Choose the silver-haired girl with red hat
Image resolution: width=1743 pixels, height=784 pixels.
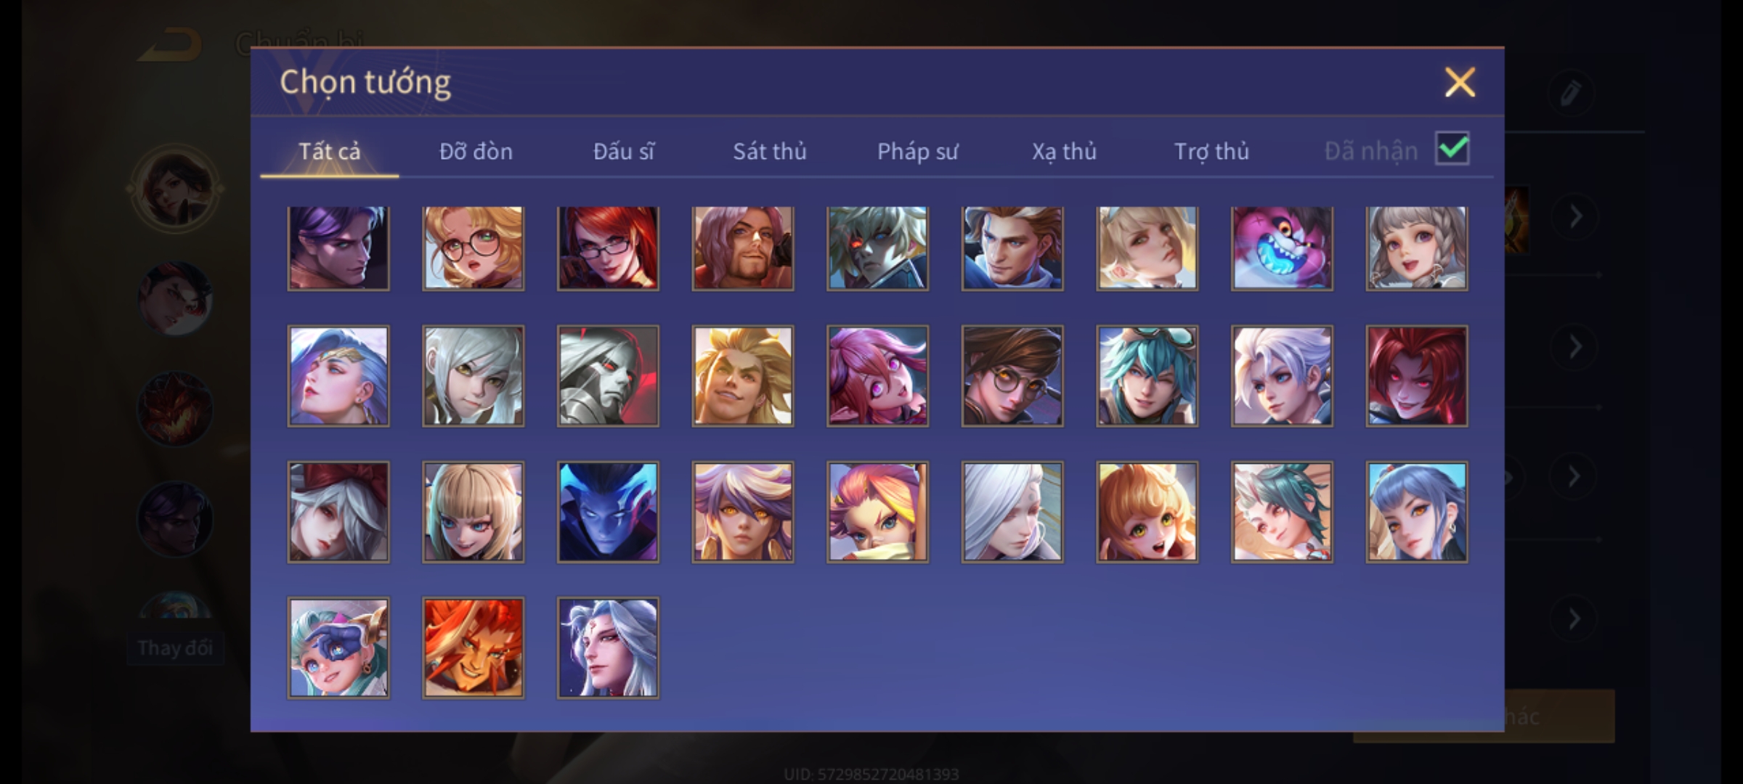[338, 512]
